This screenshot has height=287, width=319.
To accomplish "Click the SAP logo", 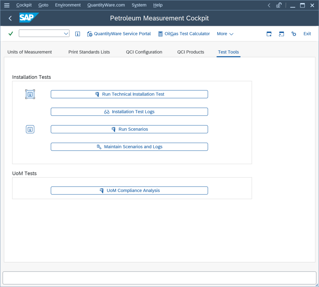I will [x=29, y=18].
